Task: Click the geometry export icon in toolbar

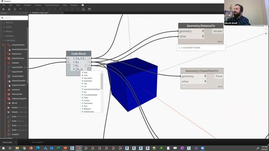Action: [x=83, y=9]
